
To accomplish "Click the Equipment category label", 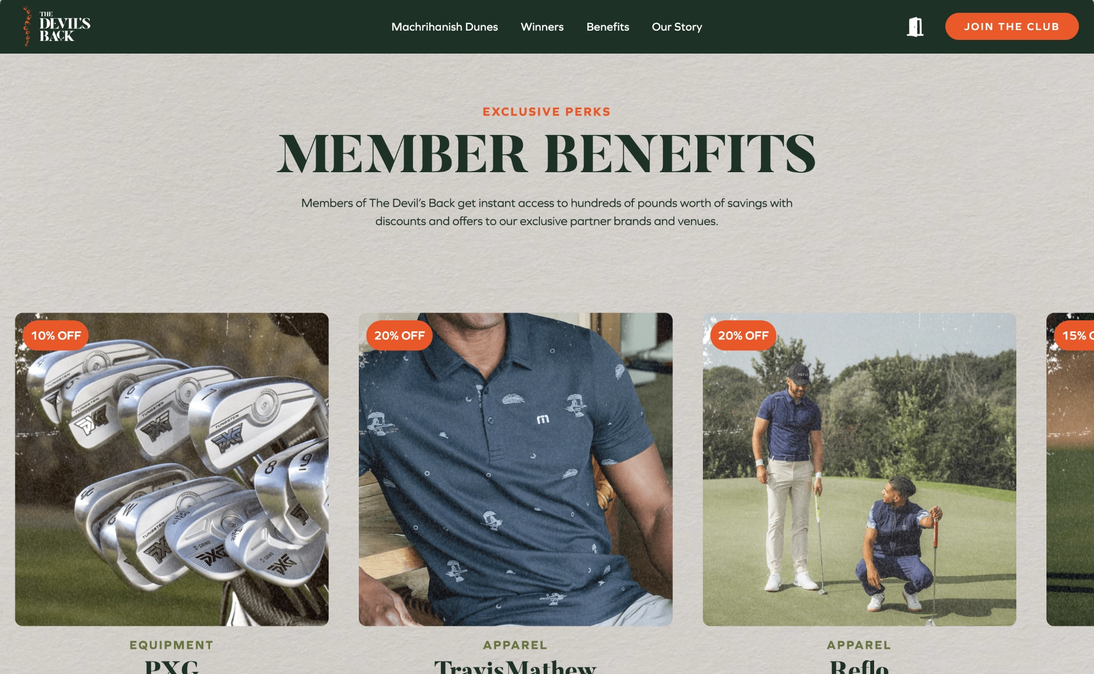I will pyautogui.click(x=172, y=645).
